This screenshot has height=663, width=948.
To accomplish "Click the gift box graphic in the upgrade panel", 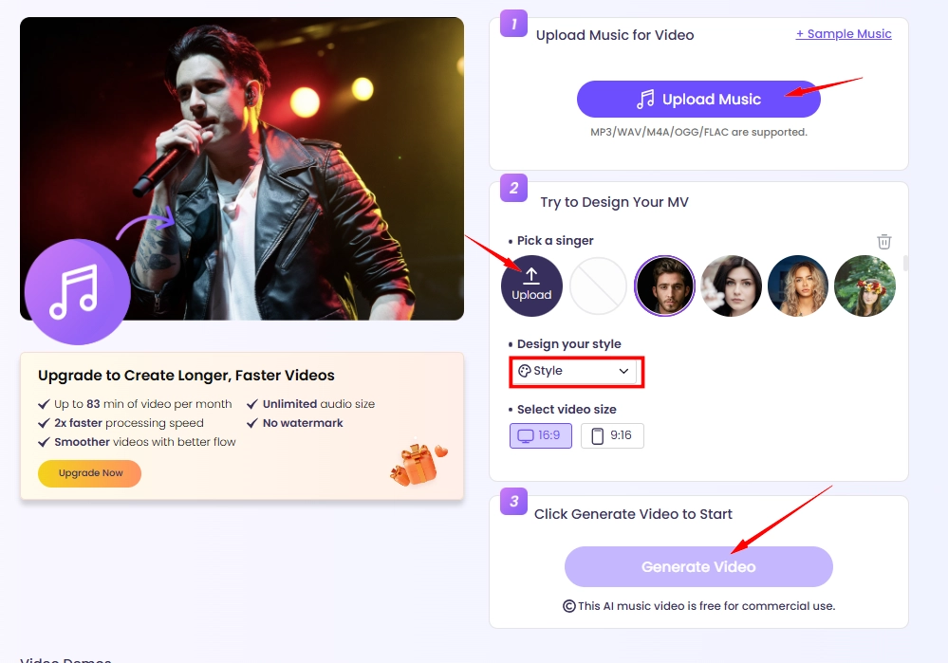I will 418,467.
